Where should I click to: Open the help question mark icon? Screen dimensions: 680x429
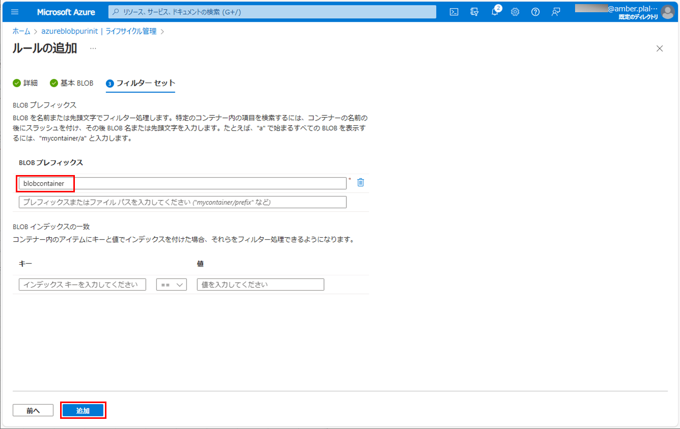point(535,12)
